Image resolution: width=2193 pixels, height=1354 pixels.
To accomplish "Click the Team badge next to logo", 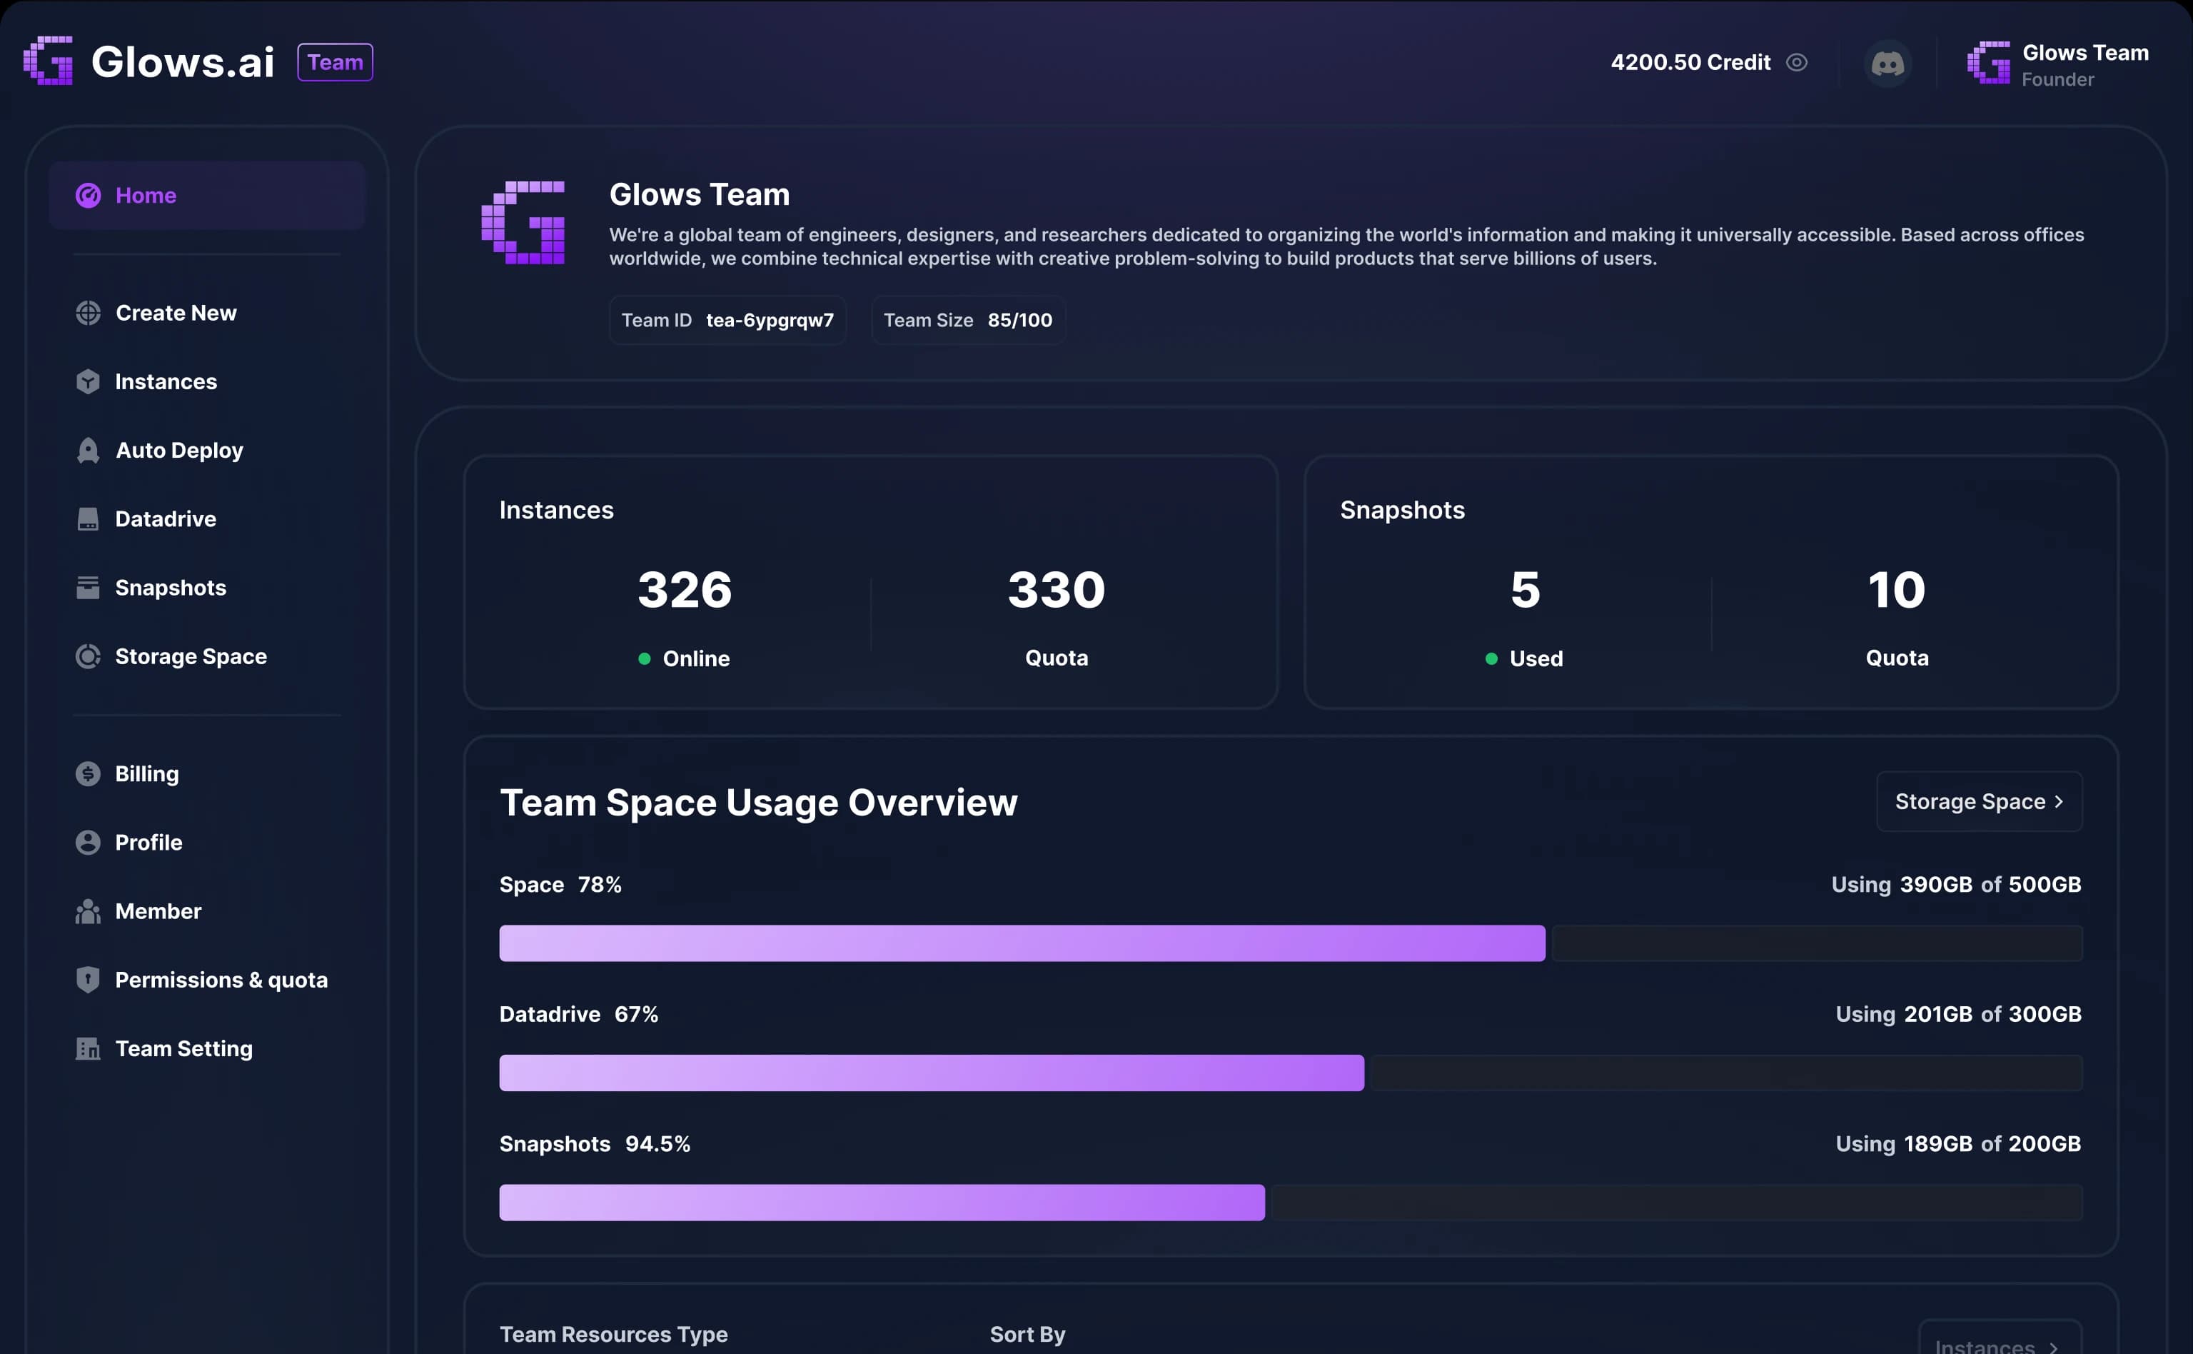I will coord(336,62).
